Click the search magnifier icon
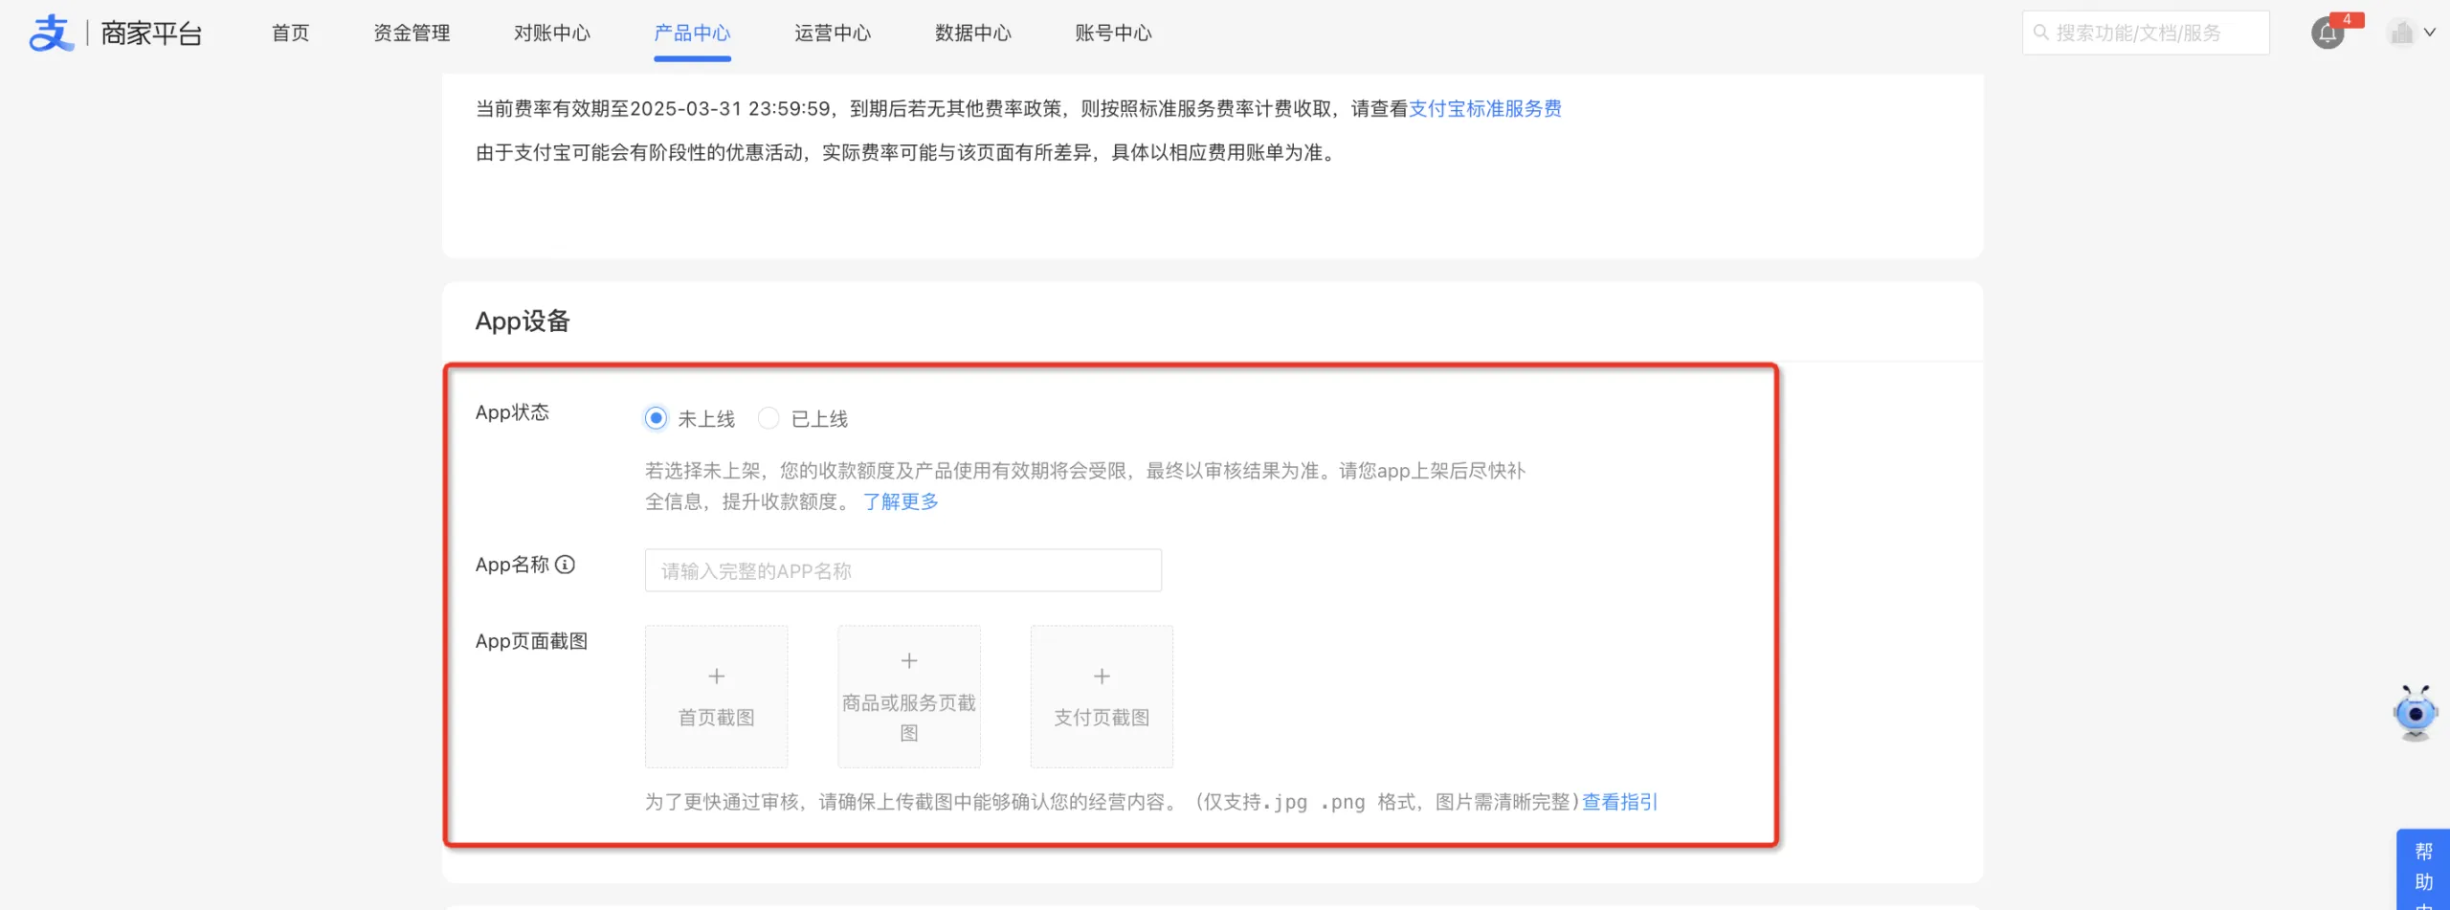 (x=2041, y=33)
